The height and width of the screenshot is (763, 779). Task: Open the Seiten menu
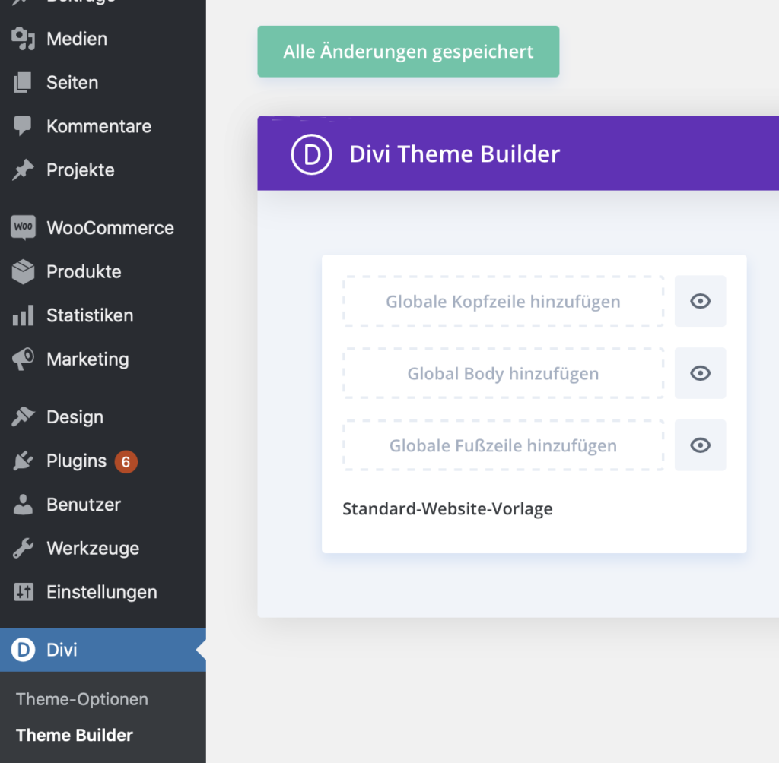pyautogui.click(x=103, y=82)
